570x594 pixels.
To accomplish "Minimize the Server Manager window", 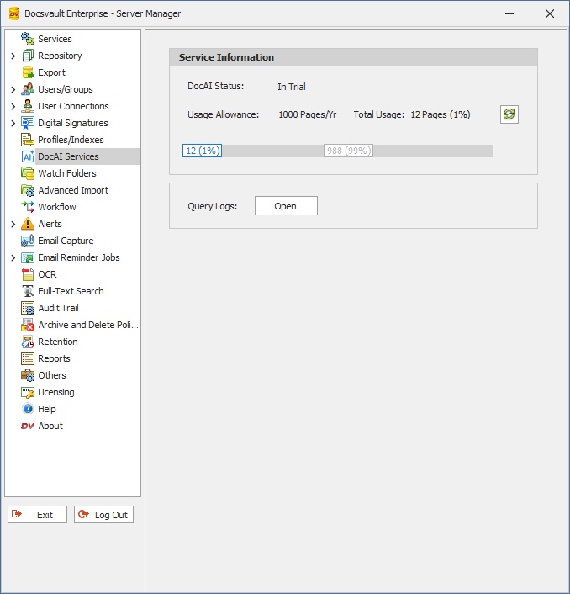I will click(509, 13).
